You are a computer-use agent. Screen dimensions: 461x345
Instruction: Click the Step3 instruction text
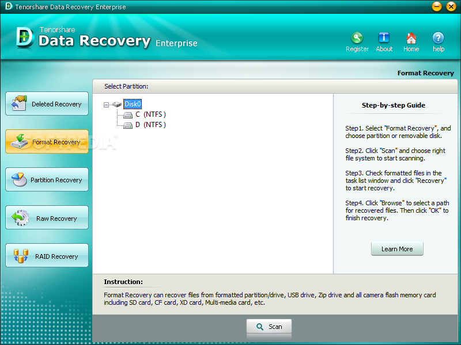coord(396,181)
